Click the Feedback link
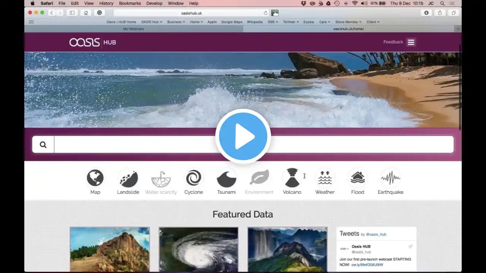The height and width of the screenshot is (273, 486). tap(393, 42)
